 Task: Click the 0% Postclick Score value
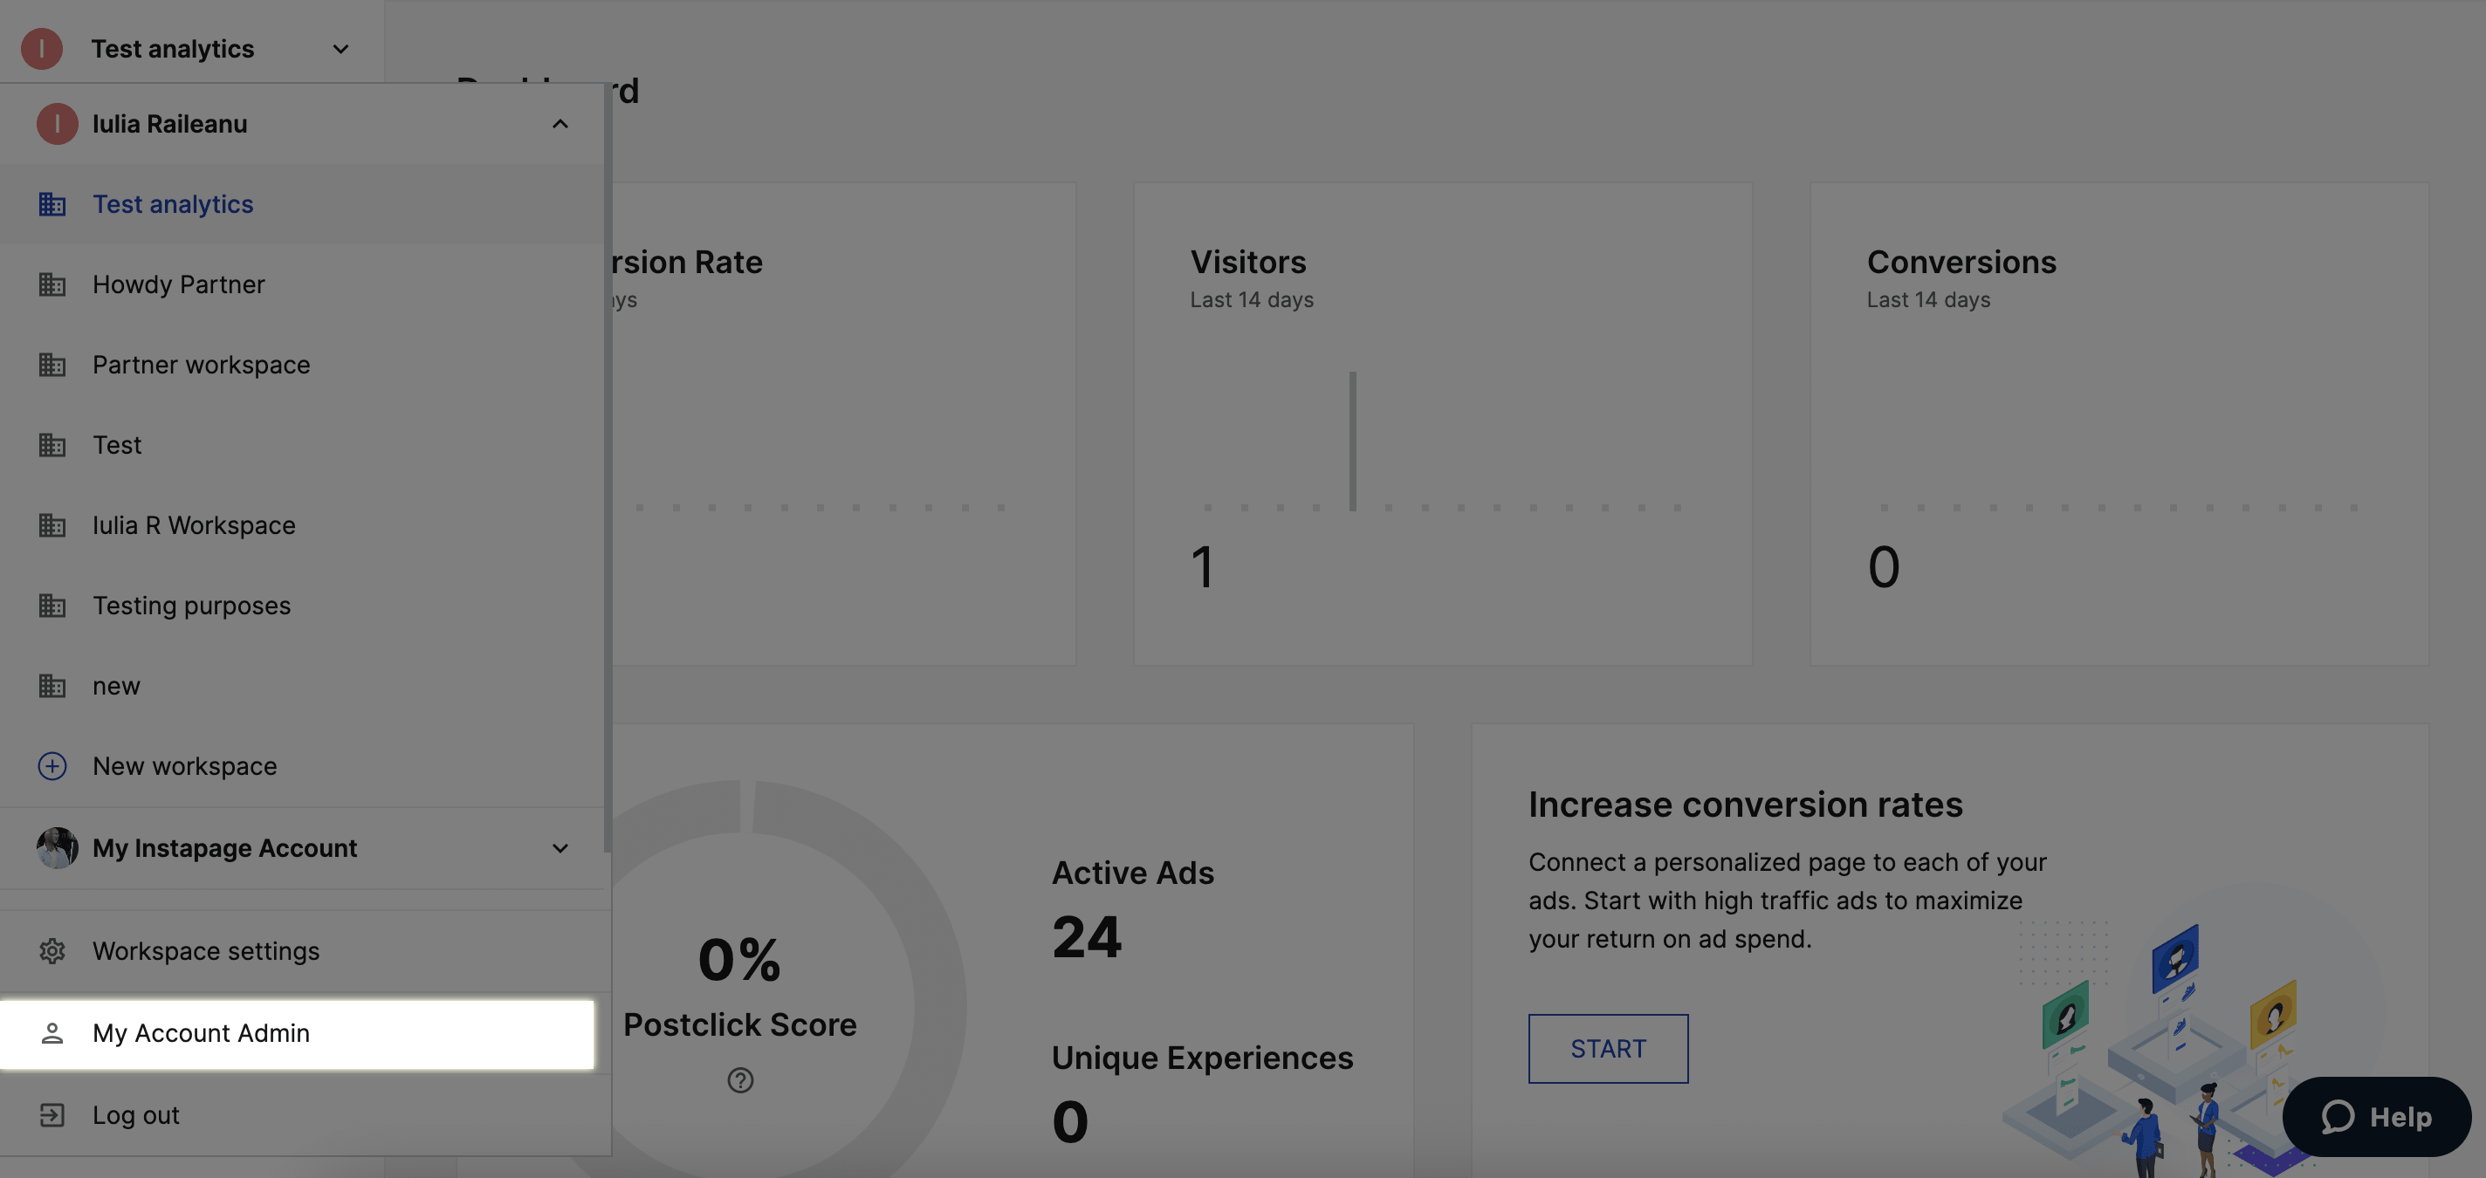click(x=739, y=959)
